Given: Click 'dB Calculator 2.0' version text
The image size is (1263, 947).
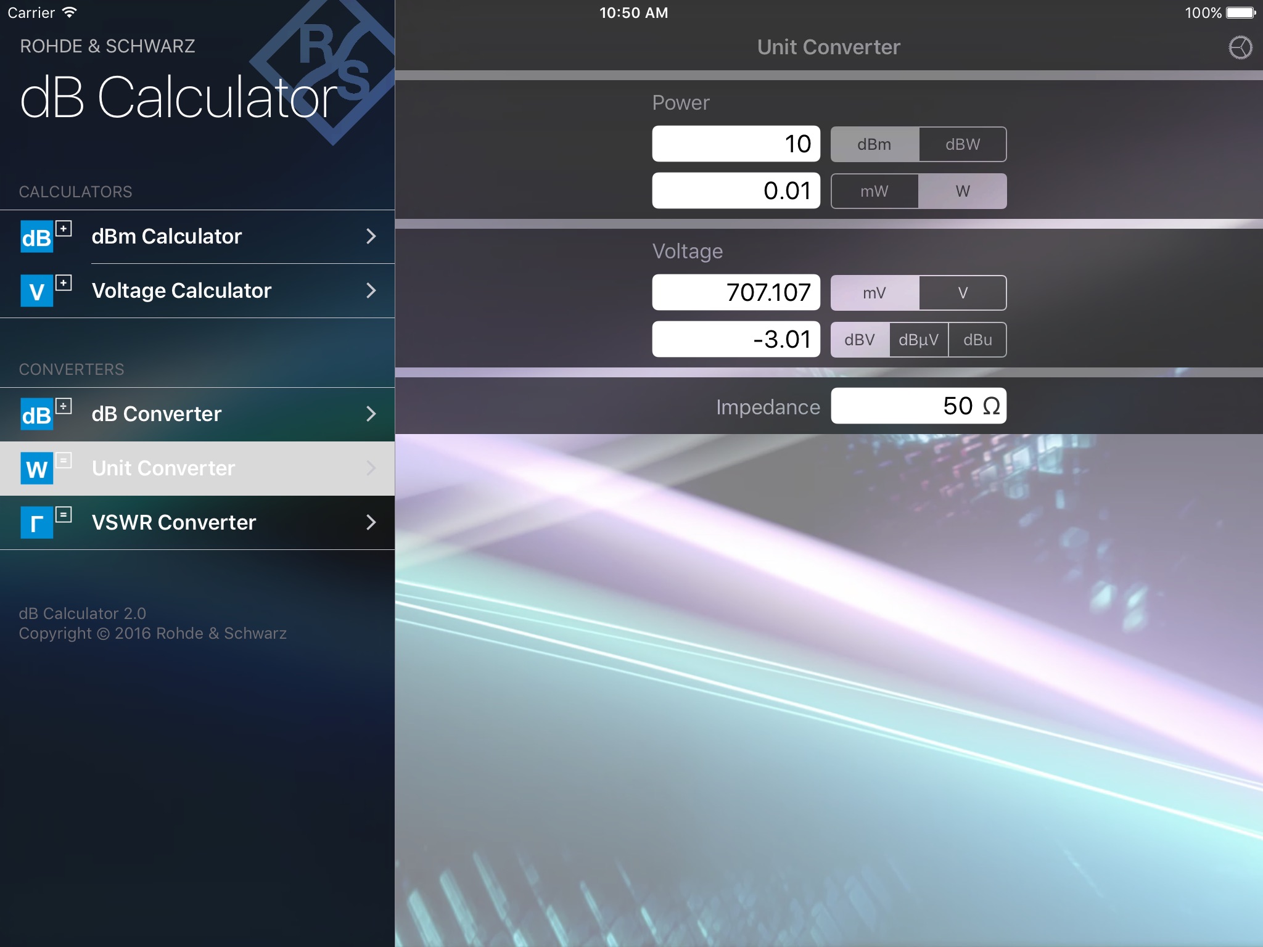Looking at the screenshot, I should point(82,613).
